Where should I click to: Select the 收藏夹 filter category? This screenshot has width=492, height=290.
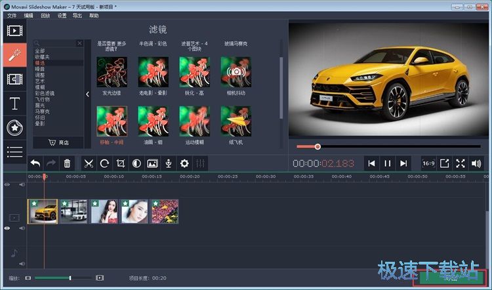coord(43,57)
